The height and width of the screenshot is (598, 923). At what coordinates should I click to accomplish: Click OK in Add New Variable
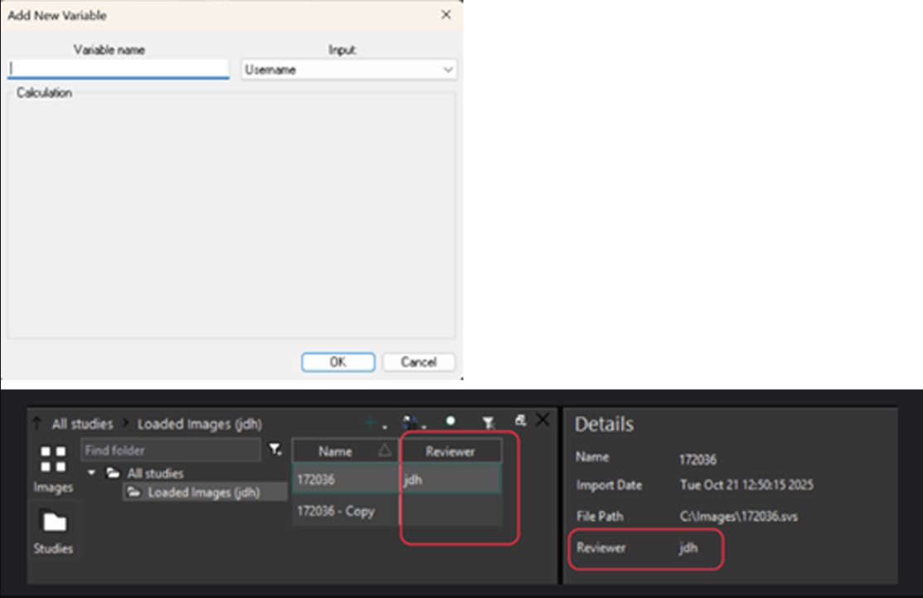pyautogui.click(x=338, y=362)
